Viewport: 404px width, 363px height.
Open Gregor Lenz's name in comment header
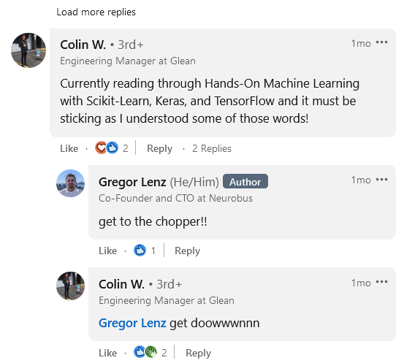[x=132, y=182]
